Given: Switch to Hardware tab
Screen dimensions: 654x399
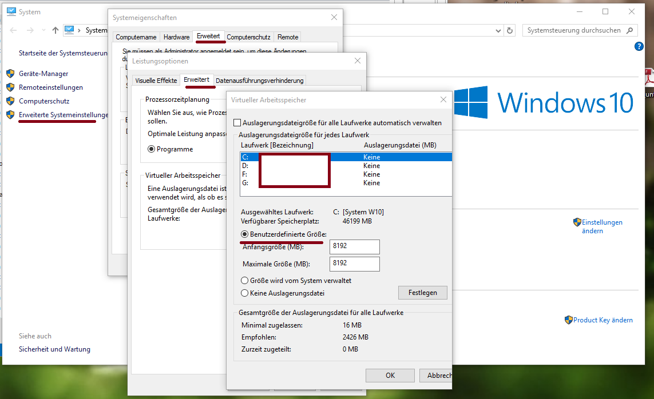Looking at the screenshot, I should 176,37.
